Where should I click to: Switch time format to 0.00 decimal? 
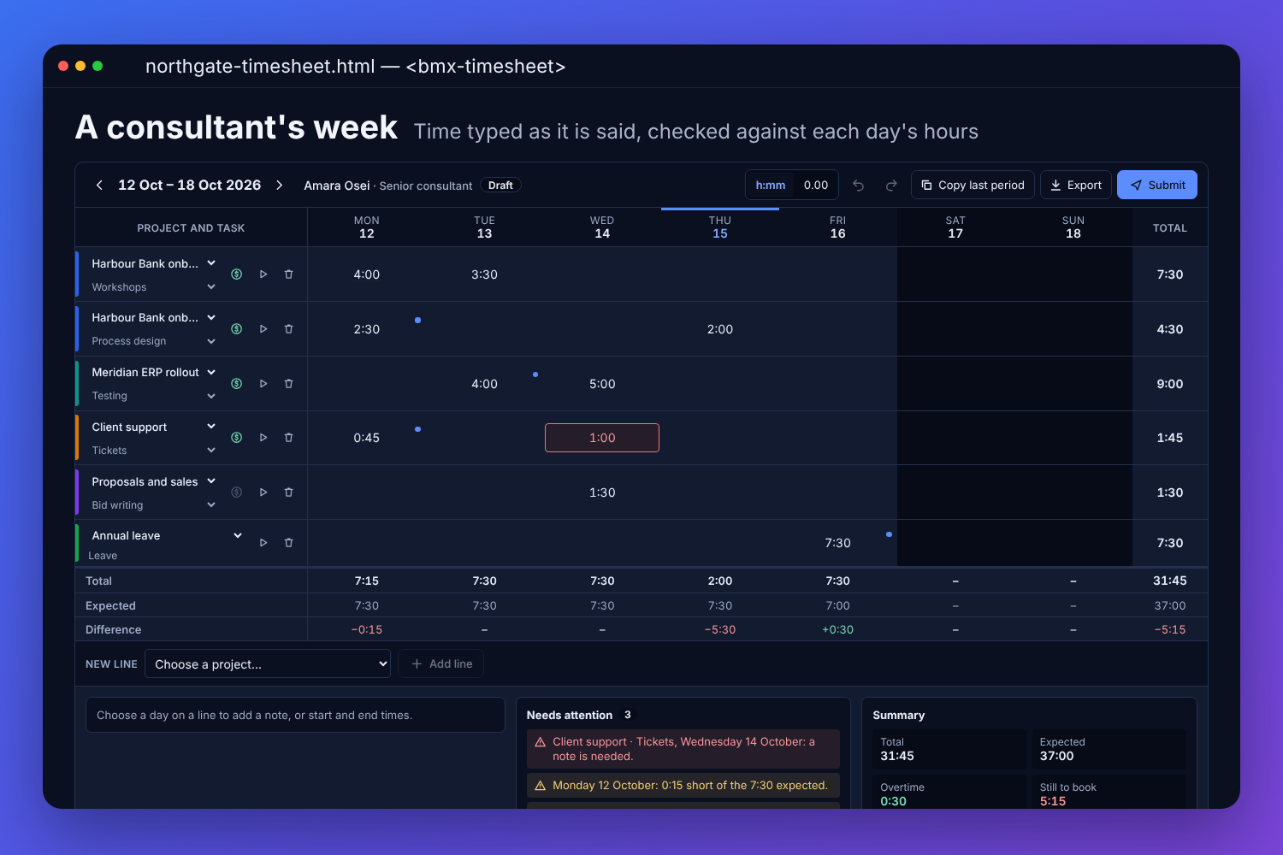click(816, 186)
